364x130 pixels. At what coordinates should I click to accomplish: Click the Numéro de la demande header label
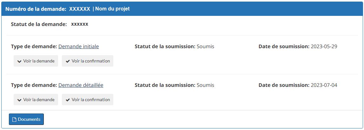pos(36,9)
